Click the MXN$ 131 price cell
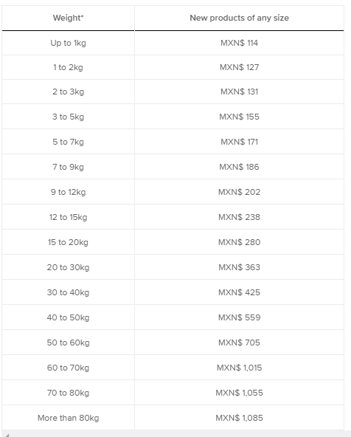 tap(240, 92)
